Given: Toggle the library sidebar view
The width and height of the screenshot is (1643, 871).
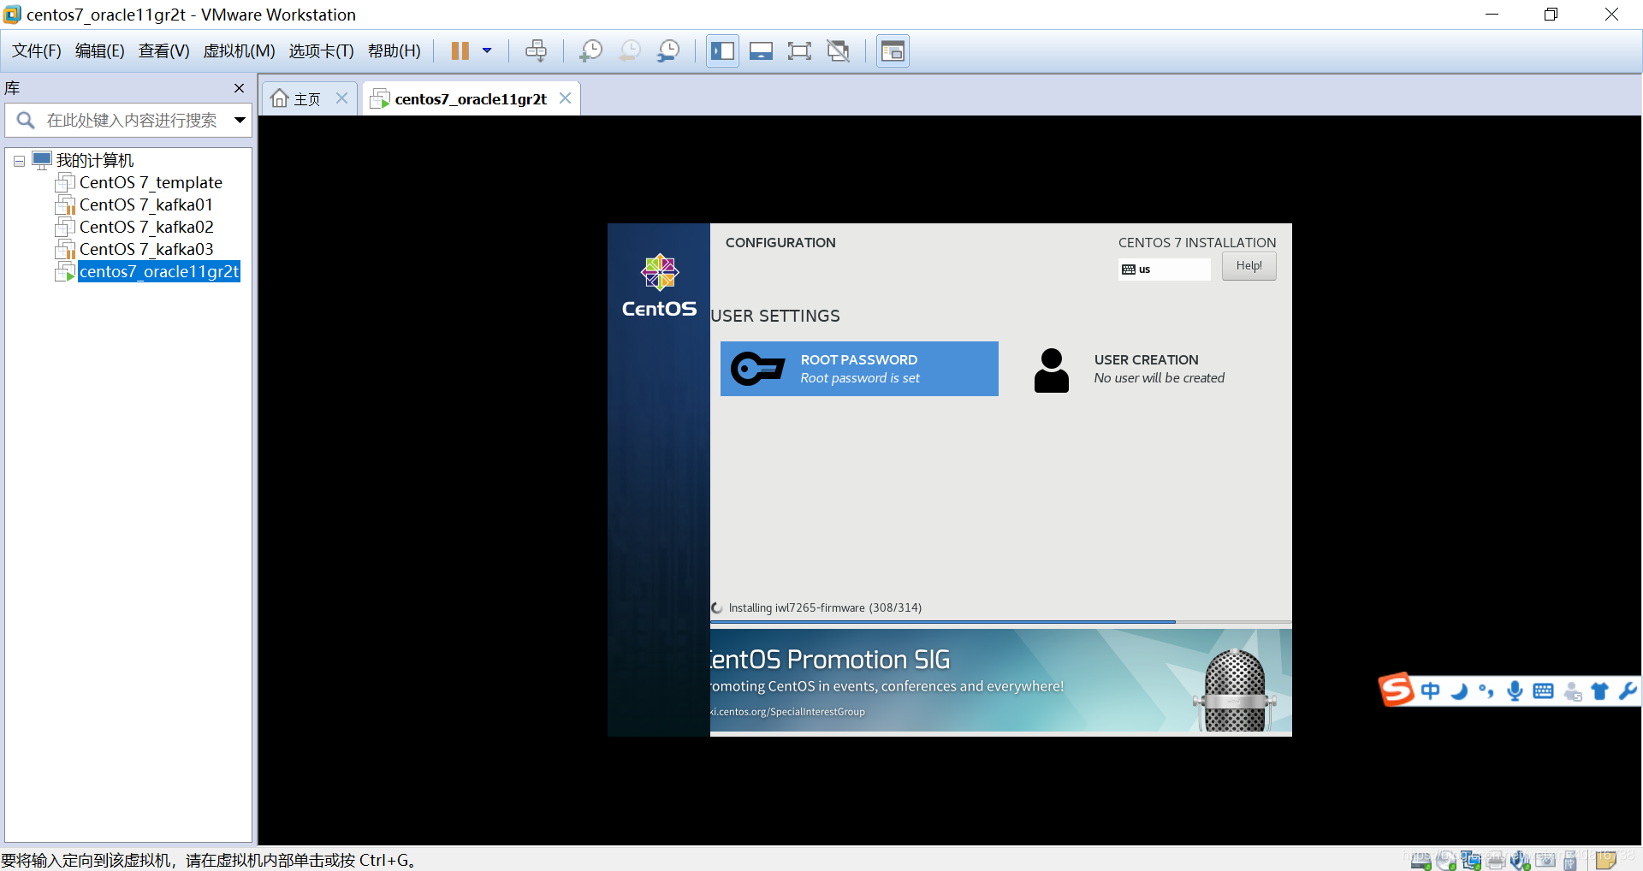Looking at the screenshot, I should pos(722,51).
